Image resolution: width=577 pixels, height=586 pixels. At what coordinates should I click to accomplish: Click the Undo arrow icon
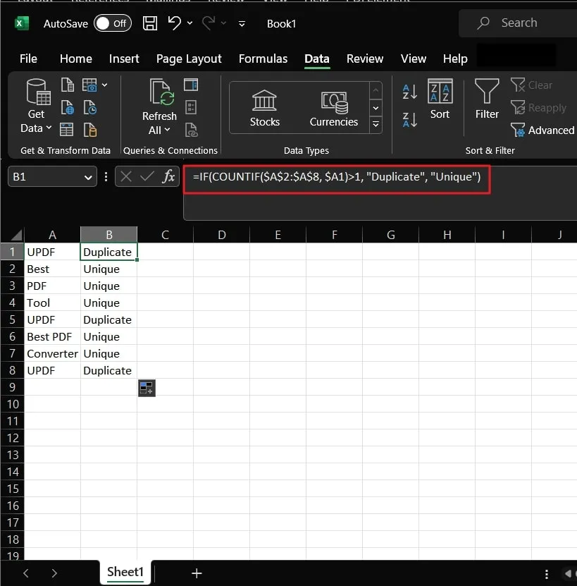click(x=175, y=23)
